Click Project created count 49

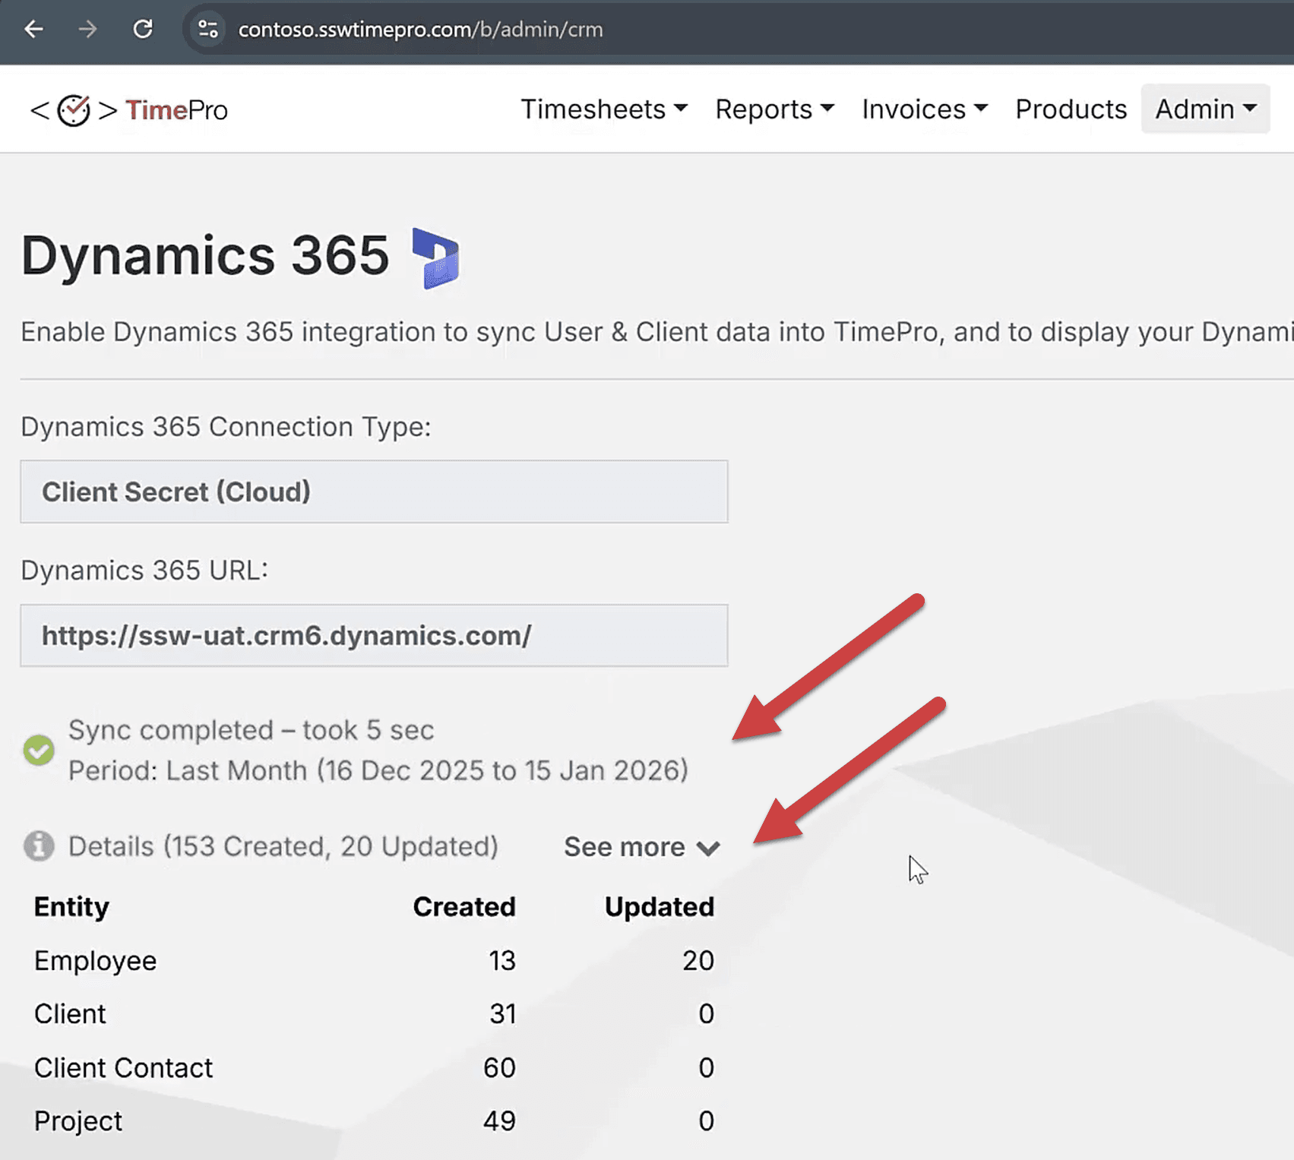(499, 1121)
